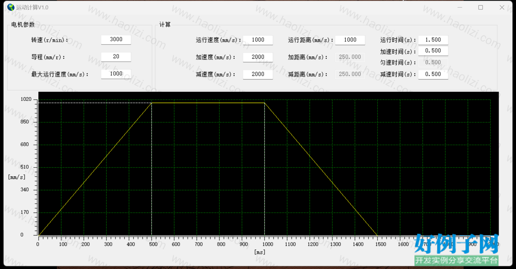Image resolution: width=516 pixels, height=269 pixels.
Task: Focus the 最大运行速度(mm/s) input box
Action: pyautogui.click(x=116, y=74)
